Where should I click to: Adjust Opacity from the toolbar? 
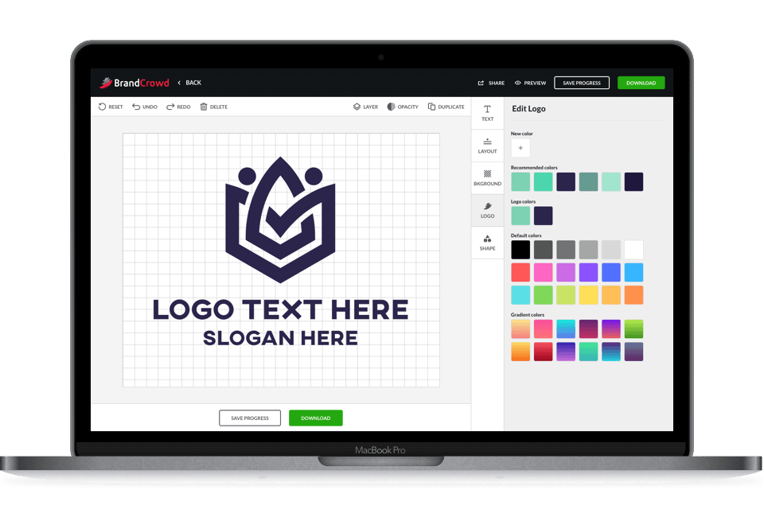coord(392,107)
